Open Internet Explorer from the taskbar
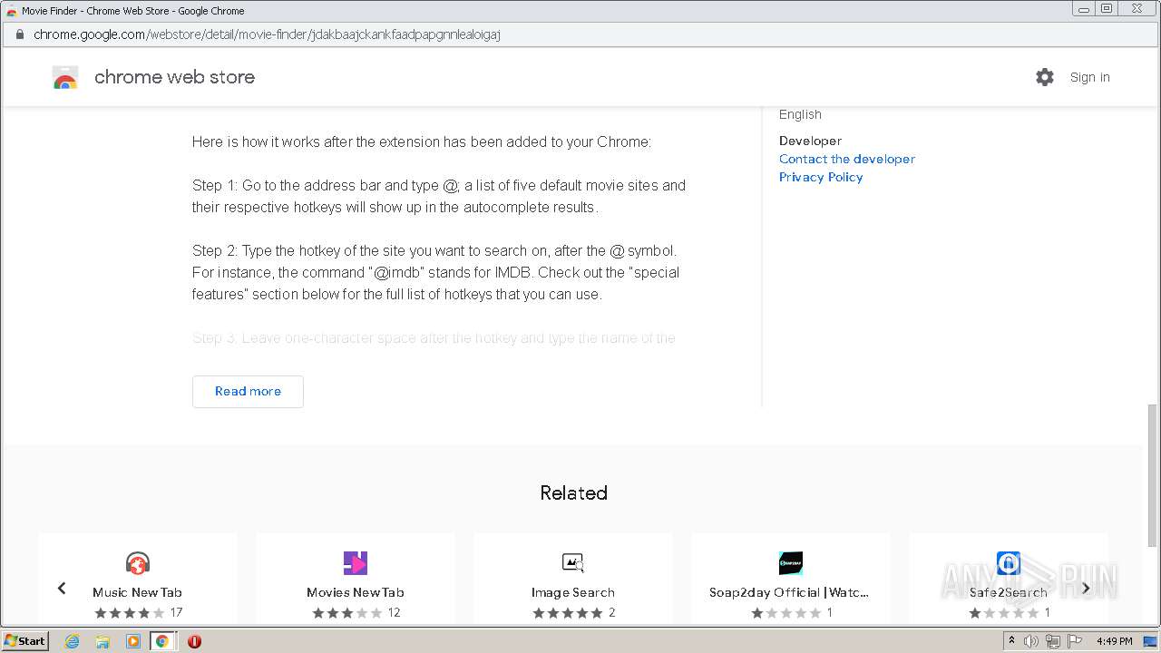Screen dimensions: 1161x653 click(72, 641)
